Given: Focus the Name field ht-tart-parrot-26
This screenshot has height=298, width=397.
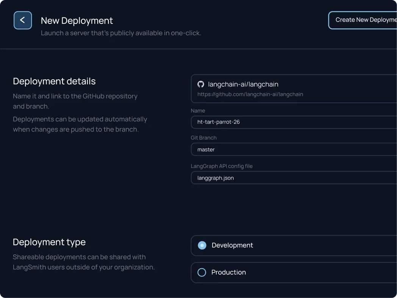Looking at the screenshot, I should 294,122.
